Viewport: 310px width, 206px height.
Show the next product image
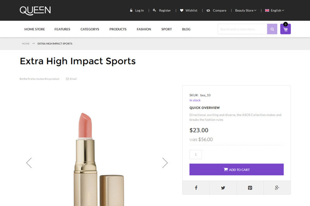click(165, 163)
